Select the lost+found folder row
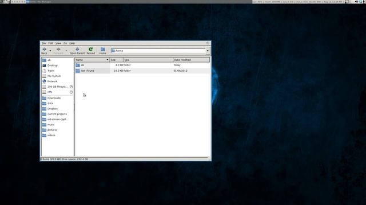366x205 pixels. 142,71
